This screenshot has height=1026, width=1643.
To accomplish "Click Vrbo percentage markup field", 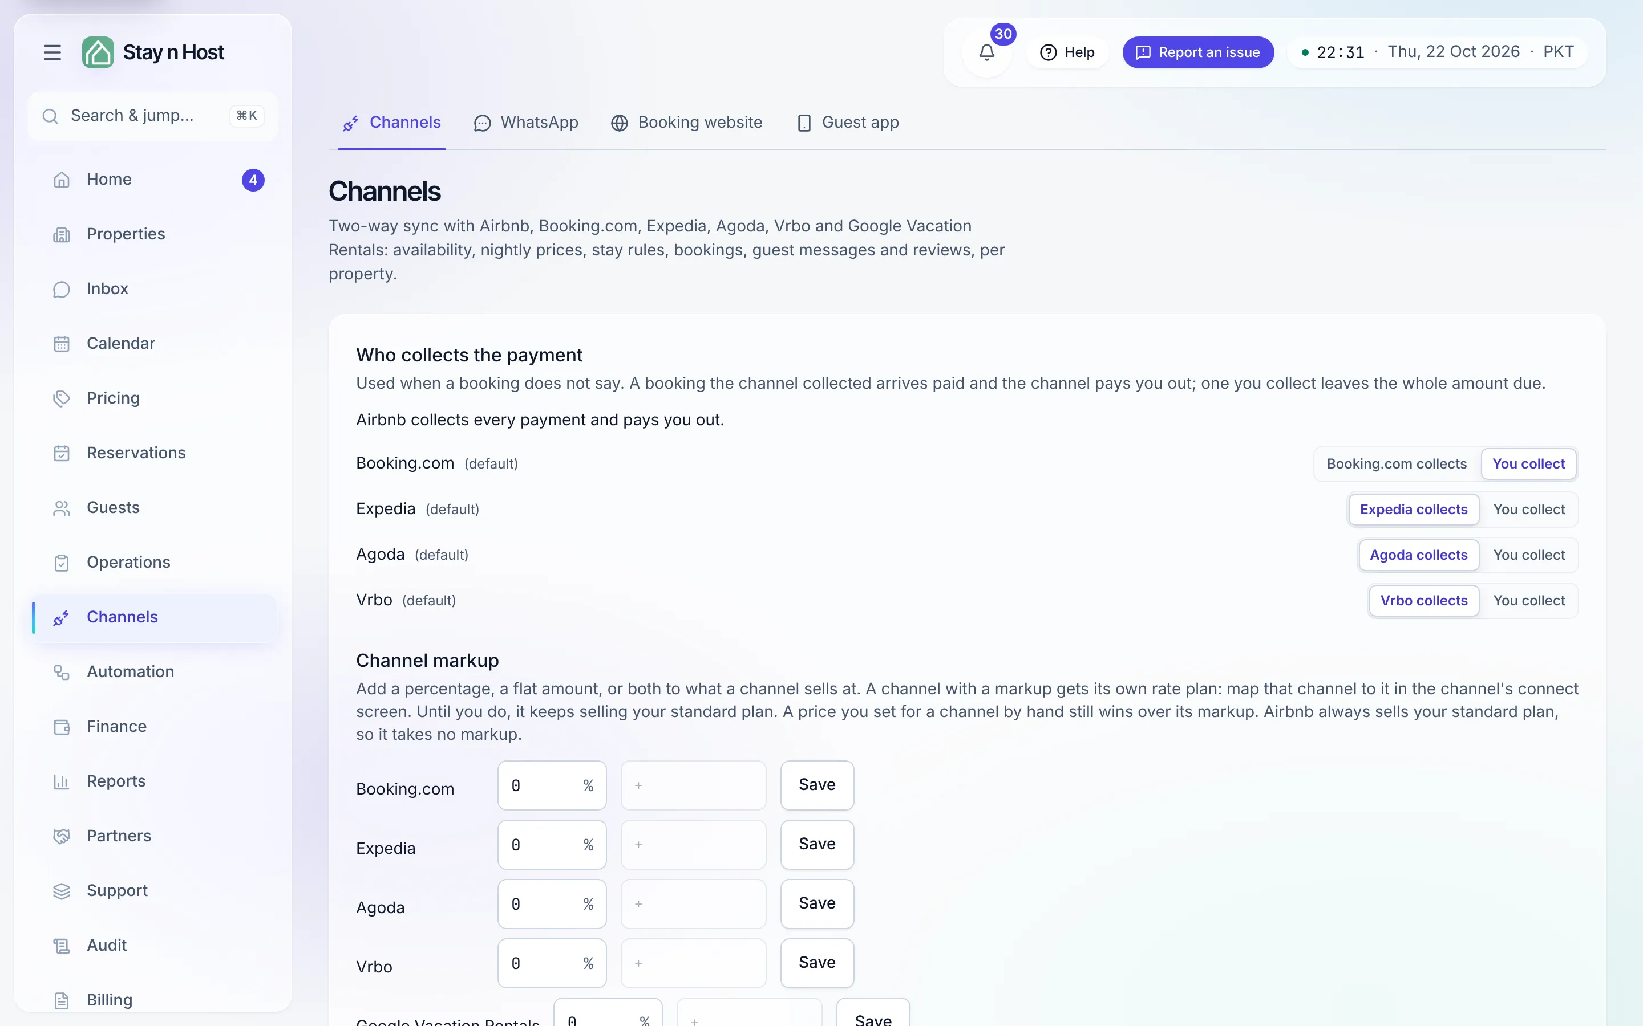I will click(x=551, y=963).
